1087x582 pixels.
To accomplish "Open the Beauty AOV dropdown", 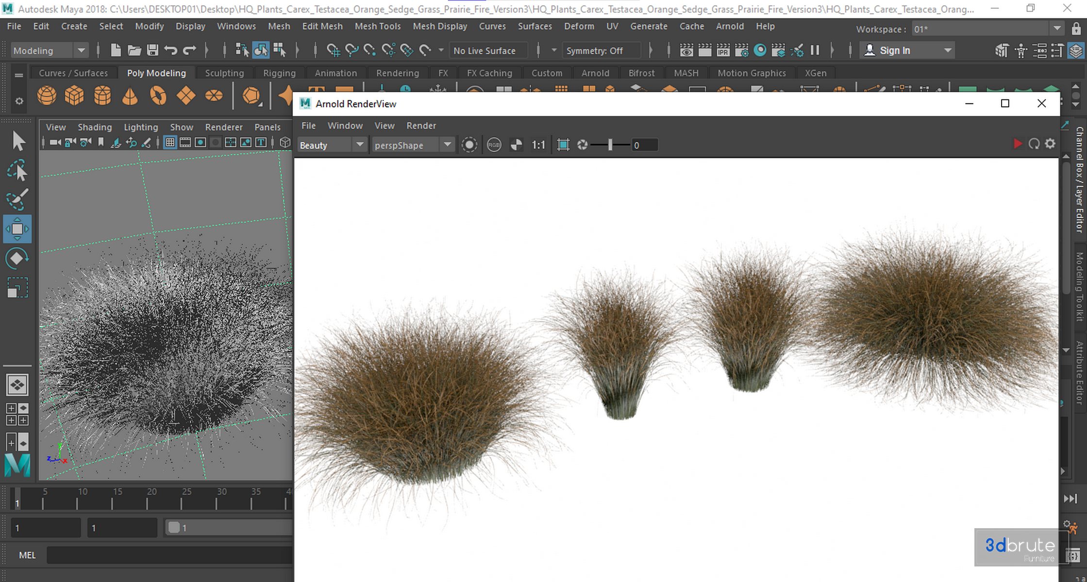I will (x=332, y=145).
